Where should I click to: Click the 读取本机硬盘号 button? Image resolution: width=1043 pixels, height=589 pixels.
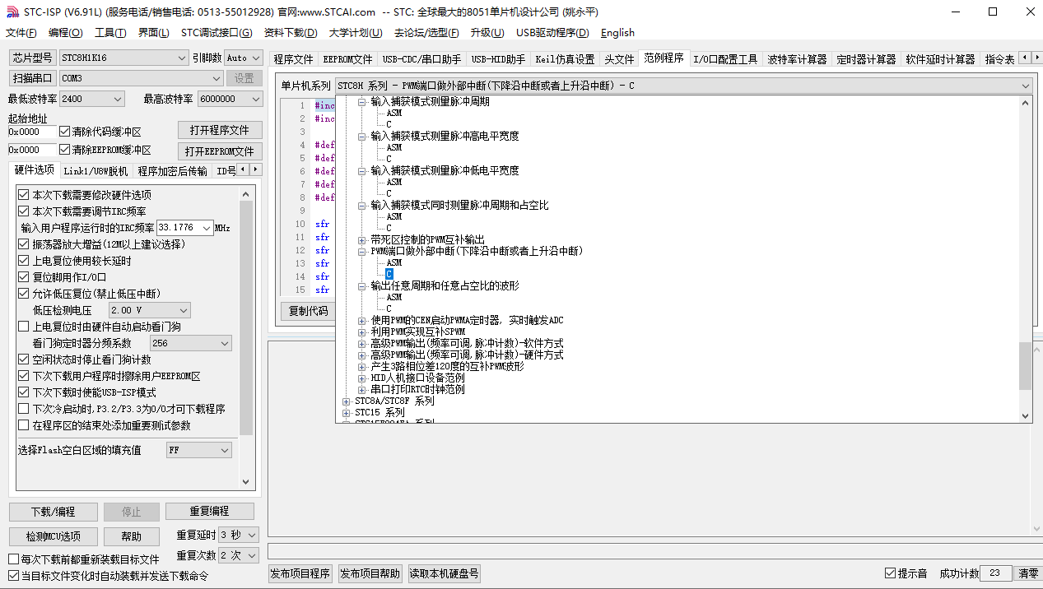(x=444, y=573)
